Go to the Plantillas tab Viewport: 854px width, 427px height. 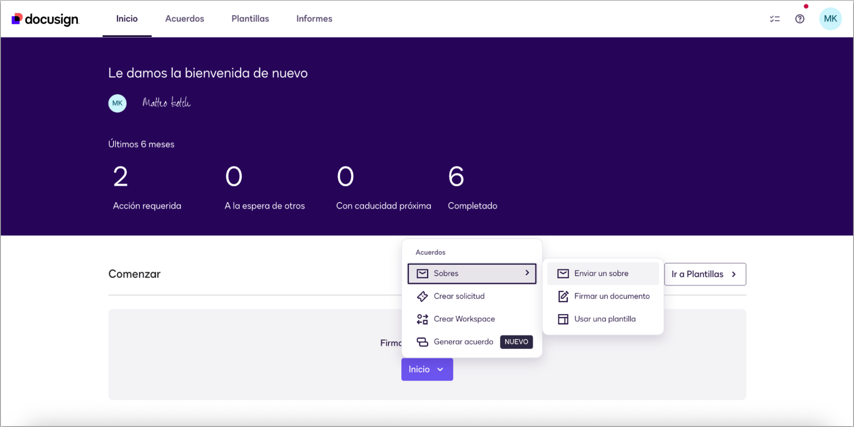pos(250,19)
